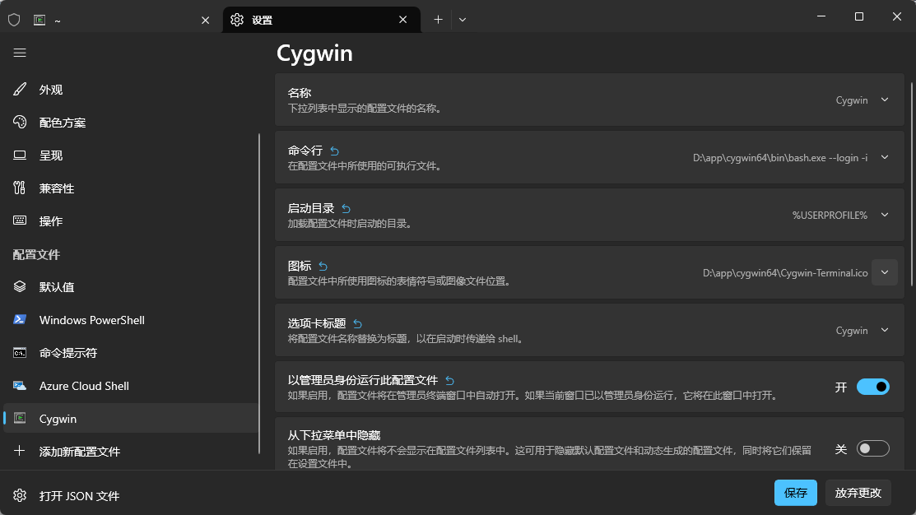
Task: Expand the tab title (选项卡标题) row chevron
Action: [x=885, y=330]
